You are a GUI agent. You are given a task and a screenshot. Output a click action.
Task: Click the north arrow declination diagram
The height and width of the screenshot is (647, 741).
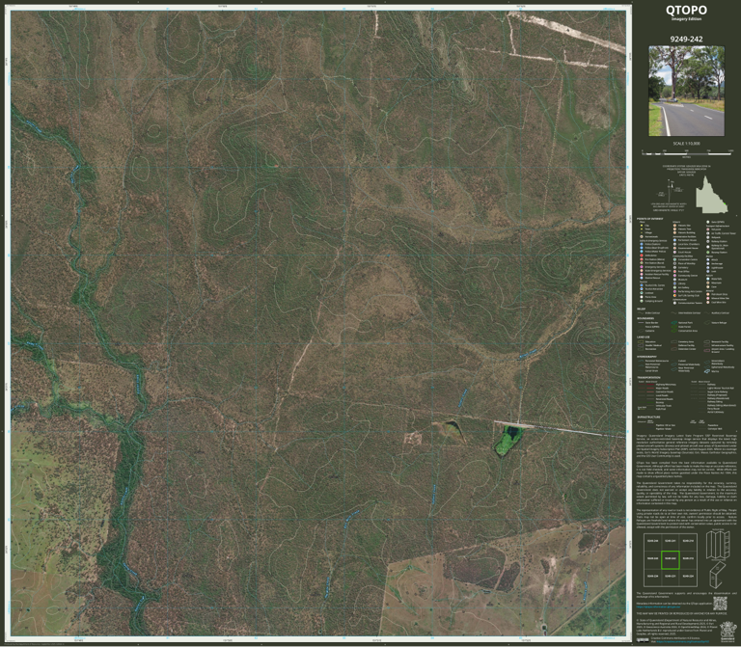(x=672, y=190)
